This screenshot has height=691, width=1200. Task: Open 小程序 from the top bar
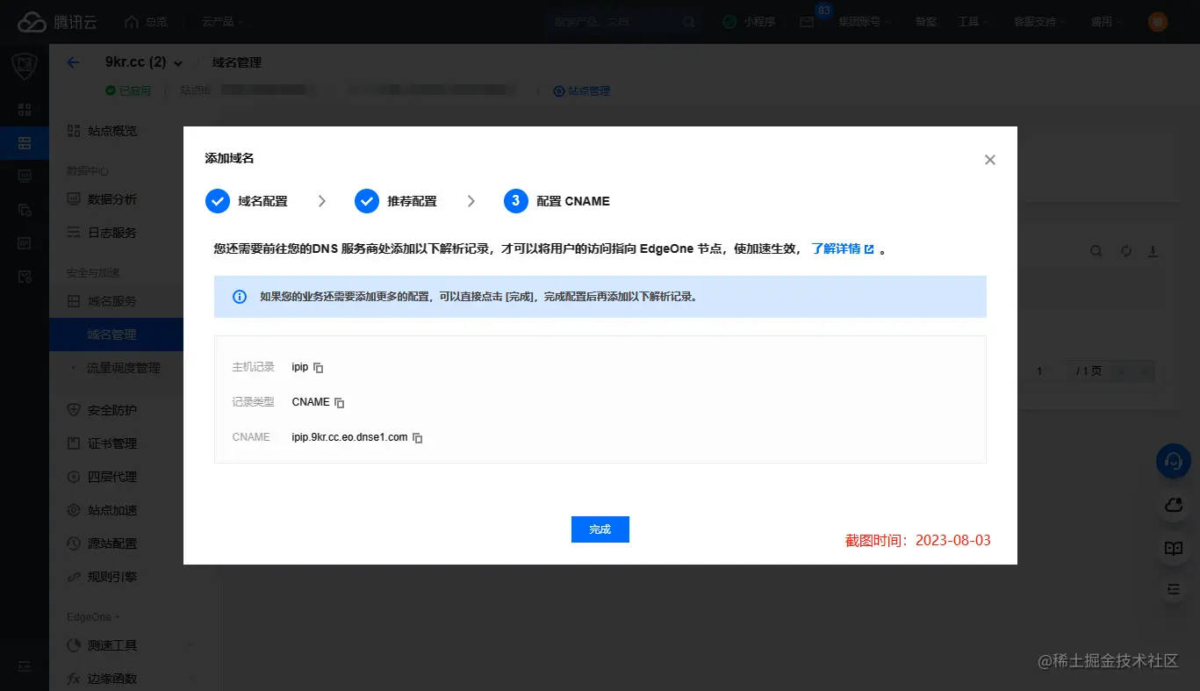pos(750,22)
